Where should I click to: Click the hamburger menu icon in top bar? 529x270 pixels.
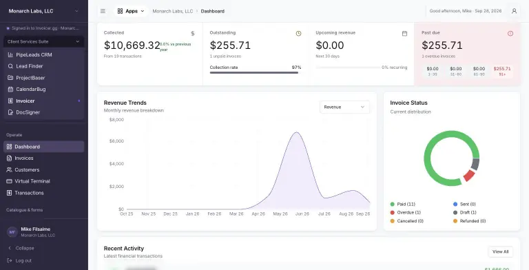point(103,11)
